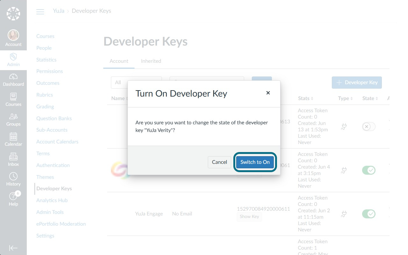The width and height of the screenshot is (408, 255).
Task: Open Rubrics in admin menu
Action: click(x=45, y=95)
